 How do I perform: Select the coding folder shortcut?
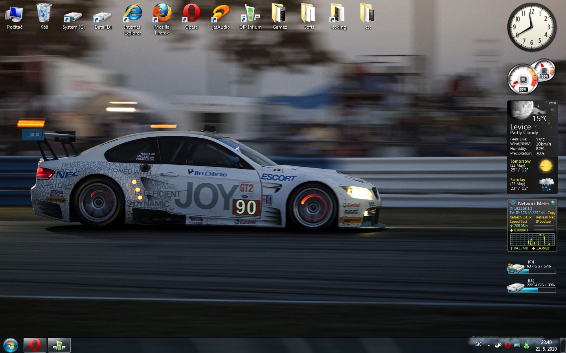tap(339, 17)
